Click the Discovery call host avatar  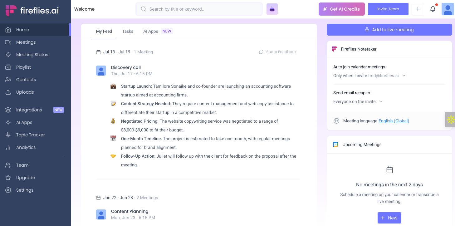[101, 71]
